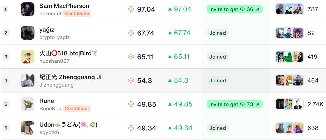Click green up-arrow next to 67.74
Viewport: 326px width, 140px height.
click(x=170, y=33)
